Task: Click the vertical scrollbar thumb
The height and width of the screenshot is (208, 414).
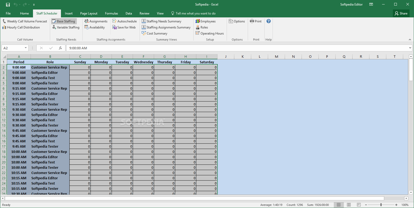Action: point(411,70)
